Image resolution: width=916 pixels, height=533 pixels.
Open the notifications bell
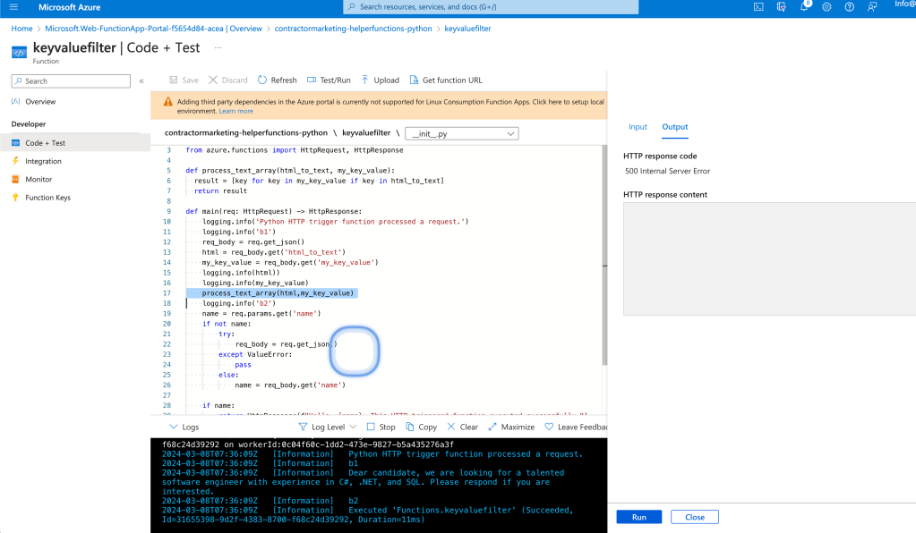click(804, 6)
